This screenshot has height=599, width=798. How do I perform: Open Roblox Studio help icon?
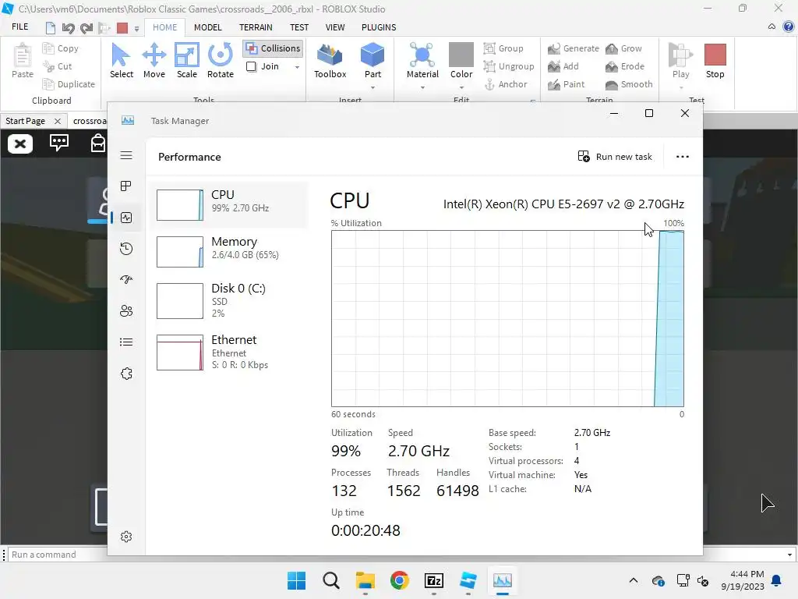pos(789,27)
